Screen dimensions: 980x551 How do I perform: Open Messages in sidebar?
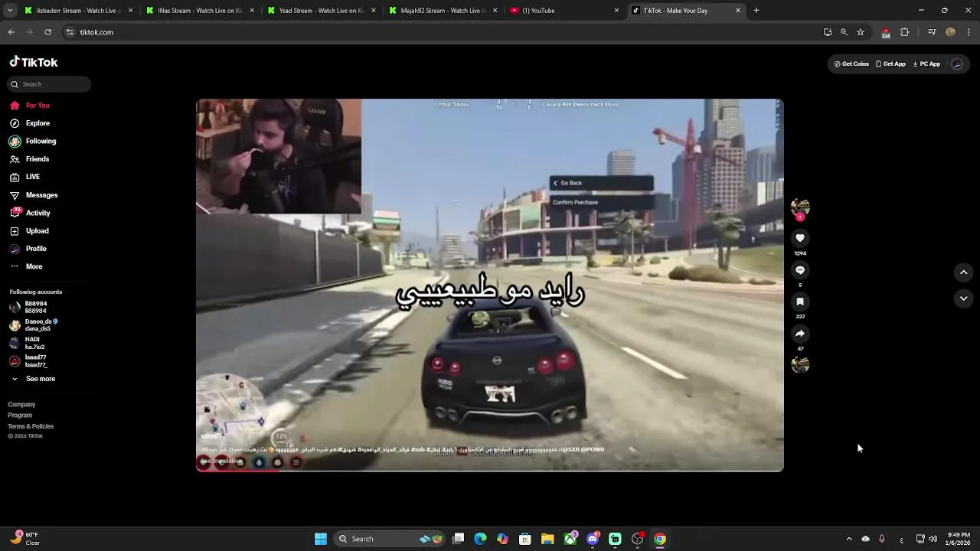point(34,195)
